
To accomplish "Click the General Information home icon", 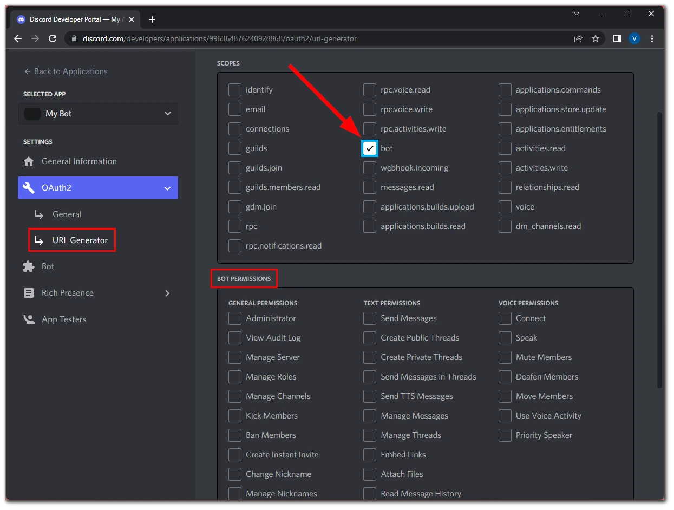I will [x=29, y=161].
